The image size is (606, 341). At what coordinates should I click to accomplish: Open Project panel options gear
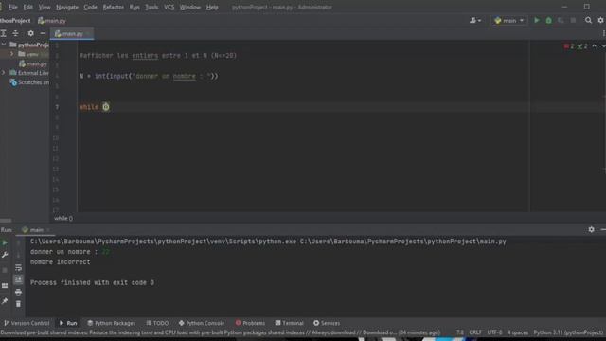[x=30, y=34]
